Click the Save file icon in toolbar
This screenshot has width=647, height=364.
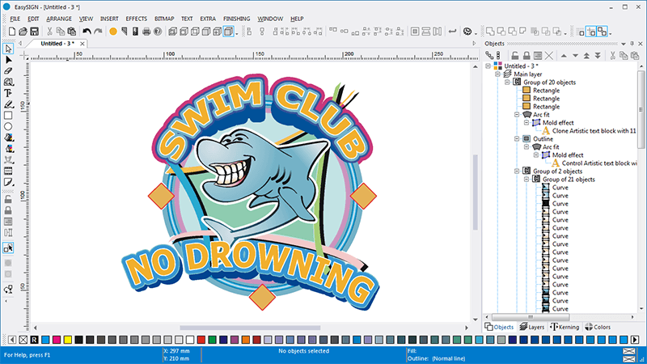[35, 32]
